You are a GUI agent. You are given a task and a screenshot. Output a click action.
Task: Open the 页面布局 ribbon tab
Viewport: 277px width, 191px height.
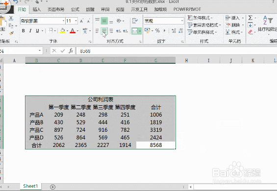coord(56,9)
